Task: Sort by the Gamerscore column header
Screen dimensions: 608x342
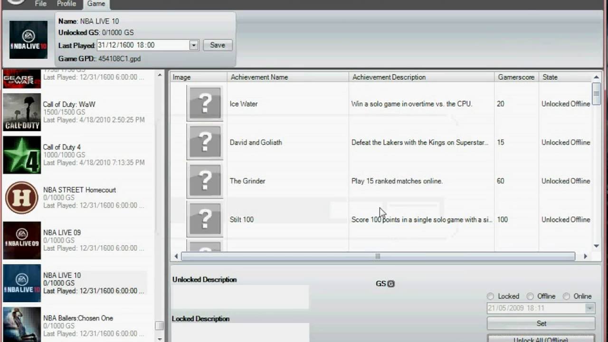Action: click(517, 77)
